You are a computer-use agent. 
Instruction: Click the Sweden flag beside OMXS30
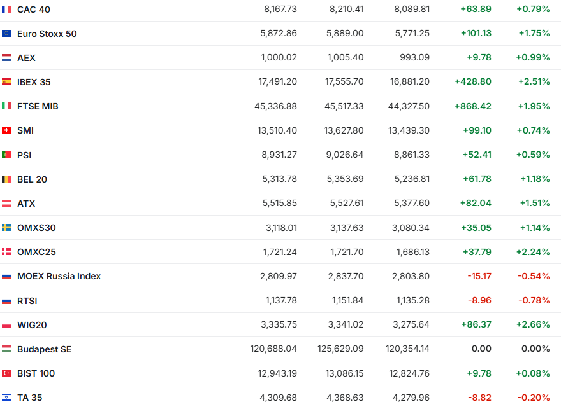pos(6,228)
